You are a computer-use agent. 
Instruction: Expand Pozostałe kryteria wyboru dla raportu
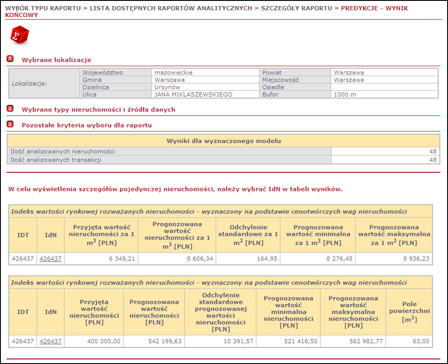10,124
